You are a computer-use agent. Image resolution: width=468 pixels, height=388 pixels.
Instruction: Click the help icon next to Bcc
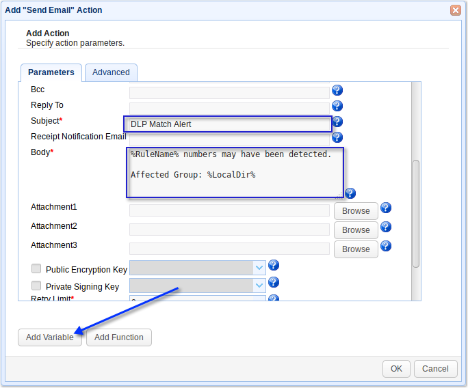click(x=337, y=90)
